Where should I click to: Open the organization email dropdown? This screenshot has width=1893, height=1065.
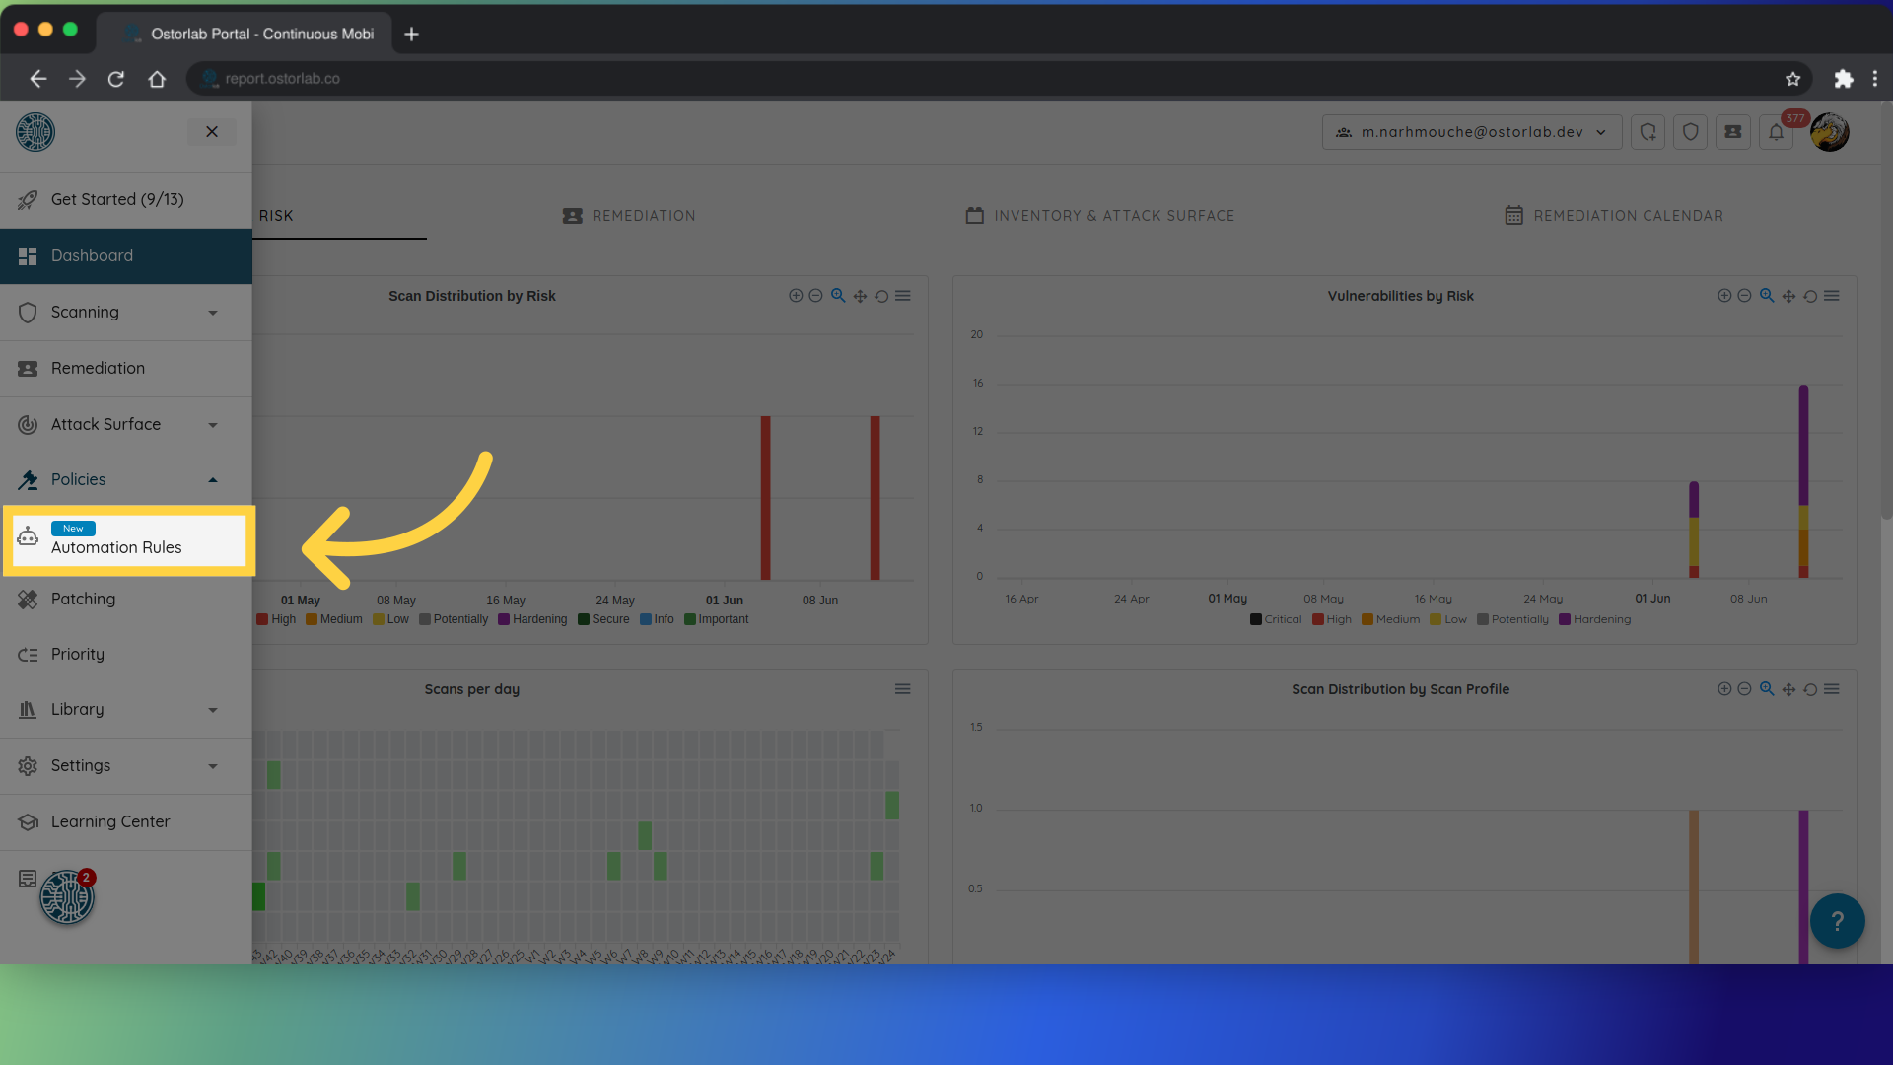point(1471,132)
